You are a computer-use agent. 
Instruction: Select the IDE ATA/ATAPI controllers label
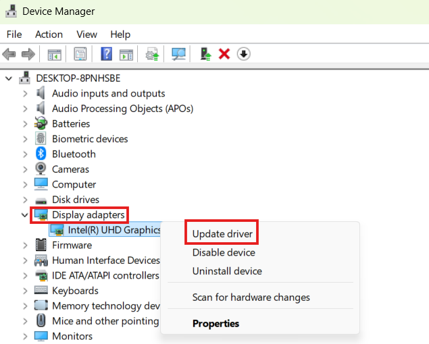[x=105, y=275]
